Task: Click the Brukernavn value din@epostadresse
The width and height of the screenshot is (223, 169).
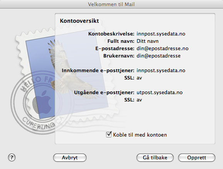Action: [x=159, y=56]
